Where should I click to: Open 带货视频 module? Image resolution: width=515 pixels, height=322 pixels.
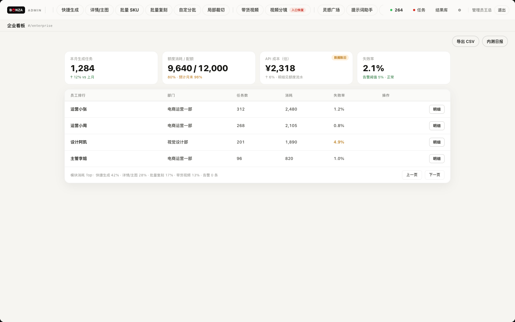coord(250,10)
